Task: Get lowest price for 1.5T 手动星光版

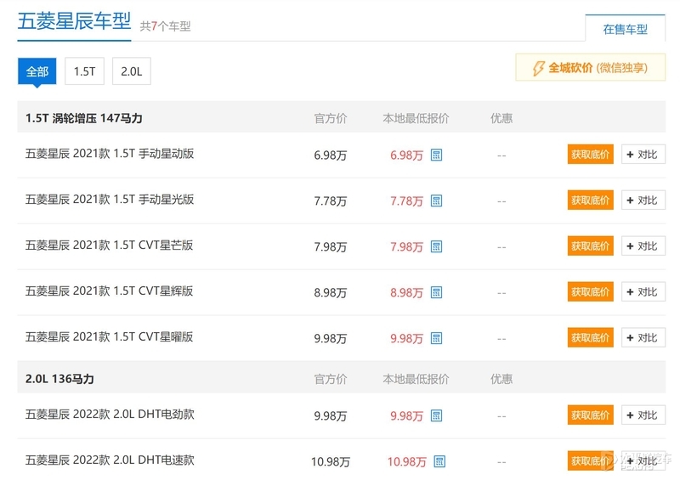Action: click(x=590, y=200)
